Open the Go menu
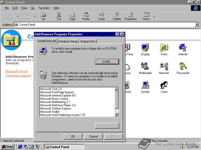This screenshot has width=201, height=150. (x=33, y=8)
